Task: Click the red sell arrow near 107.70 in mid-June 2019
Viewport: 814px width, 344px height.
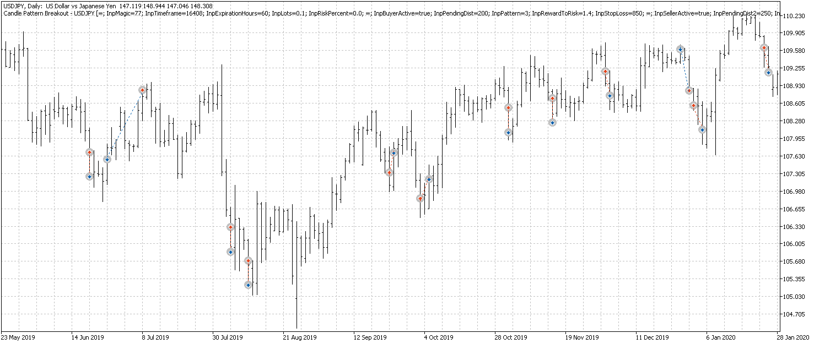Action: 89,152
